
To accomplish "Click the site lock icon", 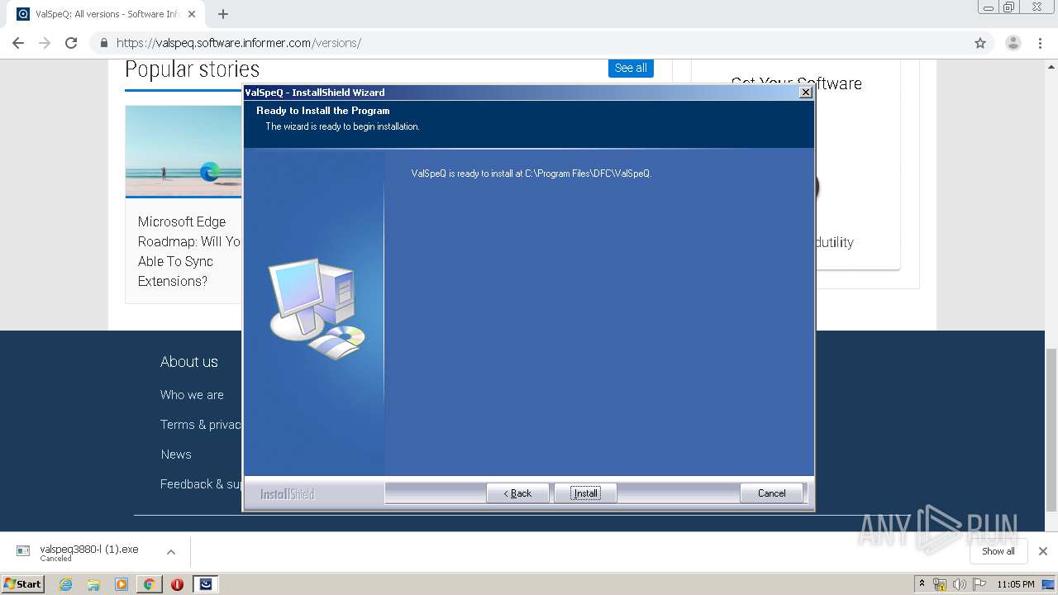I will click(103, 43).
